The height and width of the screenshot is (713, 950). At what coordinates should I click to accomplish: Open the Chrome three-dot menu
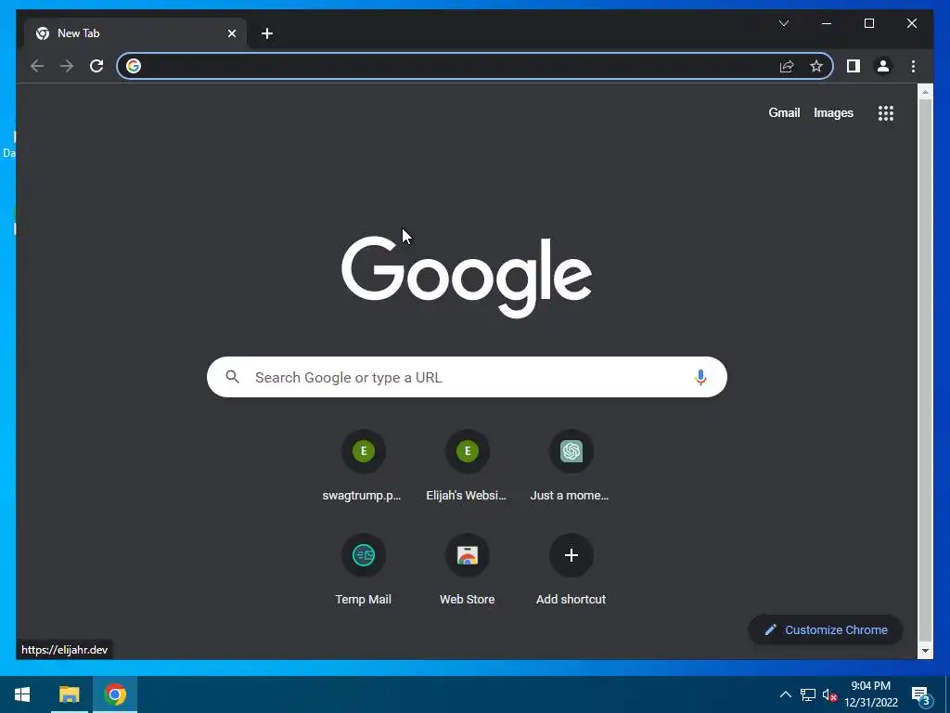pos(913,66)
